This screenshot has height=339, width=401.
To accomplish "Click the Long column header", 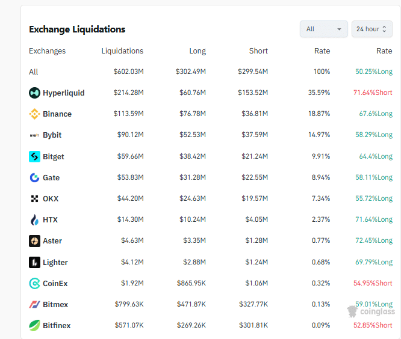I will coord(197,51).
